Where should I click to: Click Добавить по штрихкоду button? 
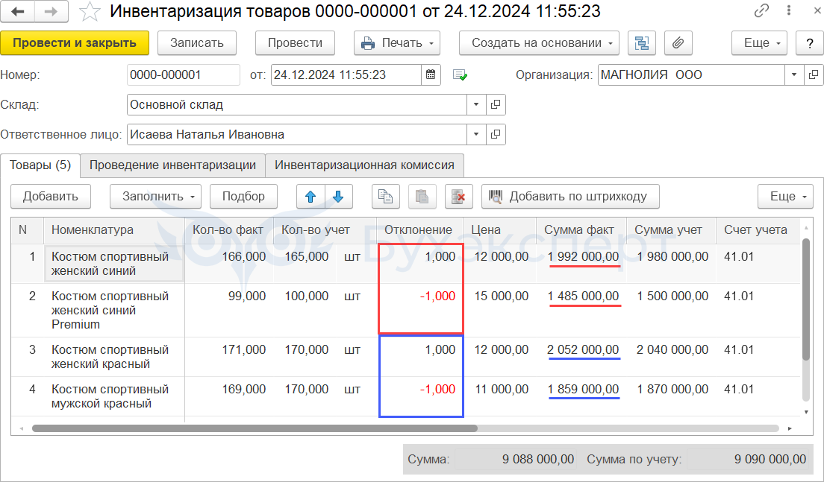(x=570, y=197)
